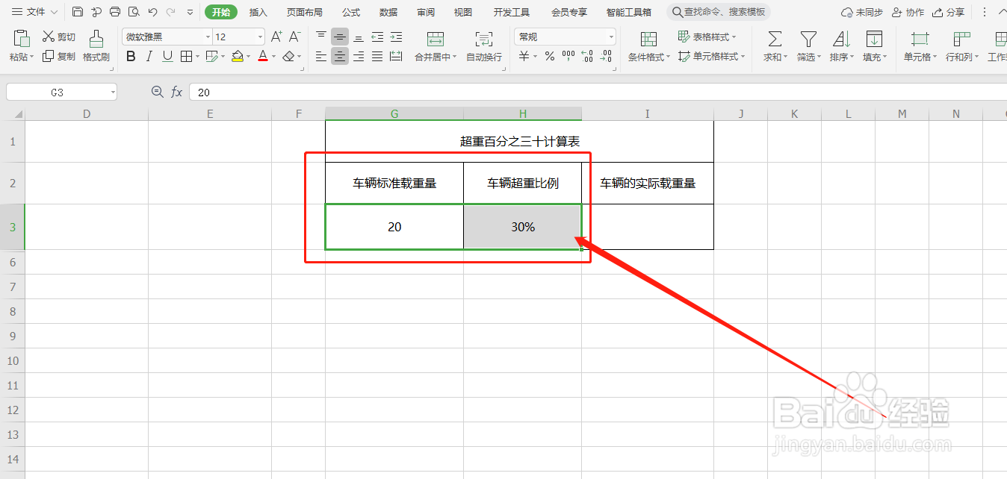Screen dimensions: 1007x479
Task: Switch to the 页面布局 Page Layout tab
Action: click(305, 12)
